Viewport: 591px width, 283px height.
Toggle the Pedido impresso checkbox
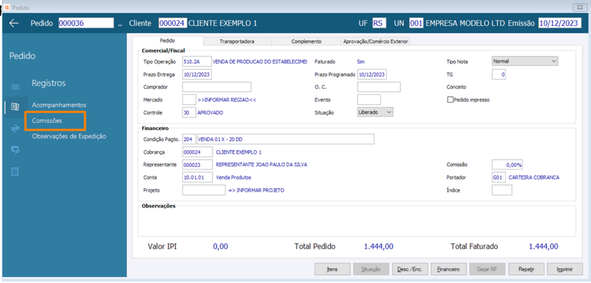(450, 100)
